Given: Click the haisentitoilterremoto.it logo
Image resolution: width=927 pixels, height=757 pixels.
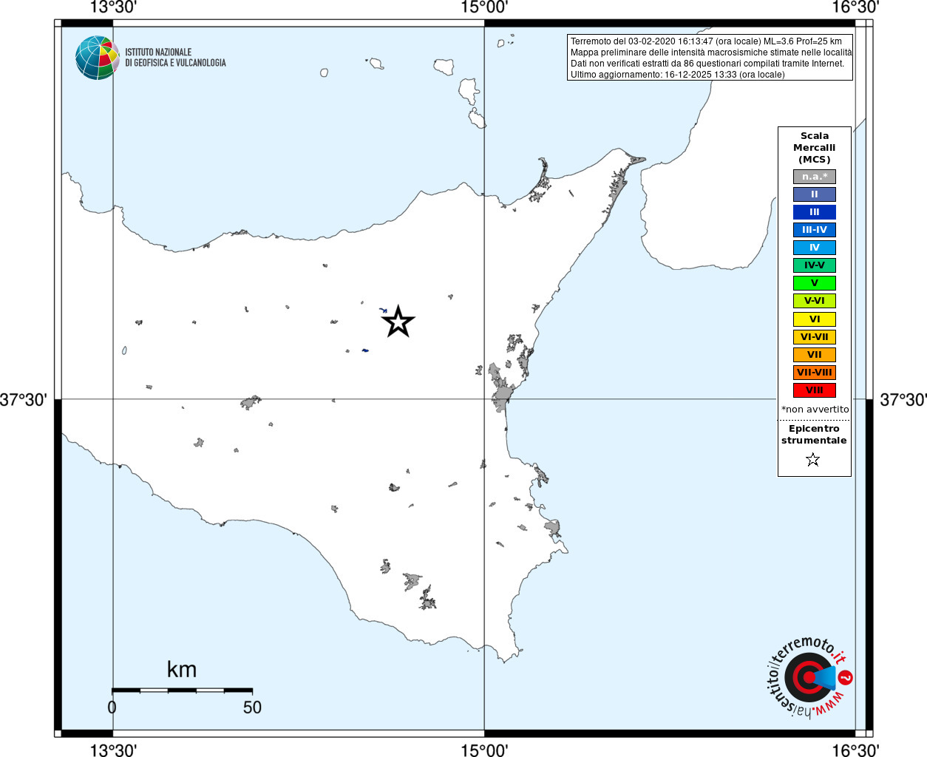Looking at the screenshot, I should tap(809, 676).
